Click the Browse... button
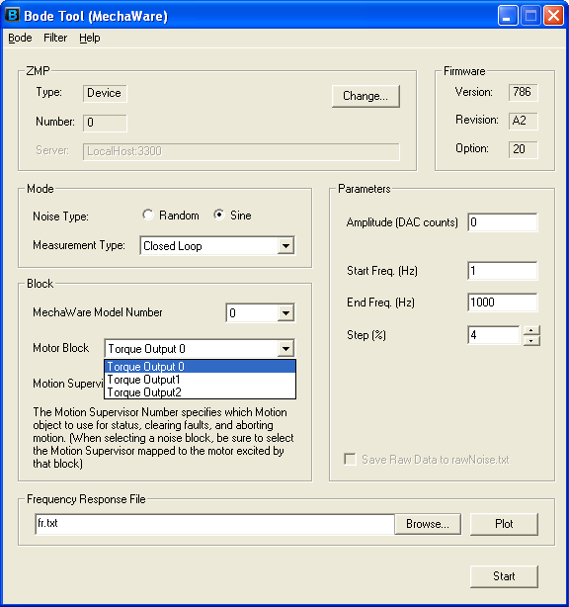This screenshot has height=607, width=569. point(428,524)
